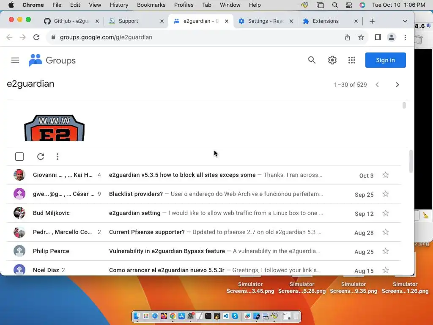
Task: Expand the tab search dropdown chevron
Action: coord(405,21)
